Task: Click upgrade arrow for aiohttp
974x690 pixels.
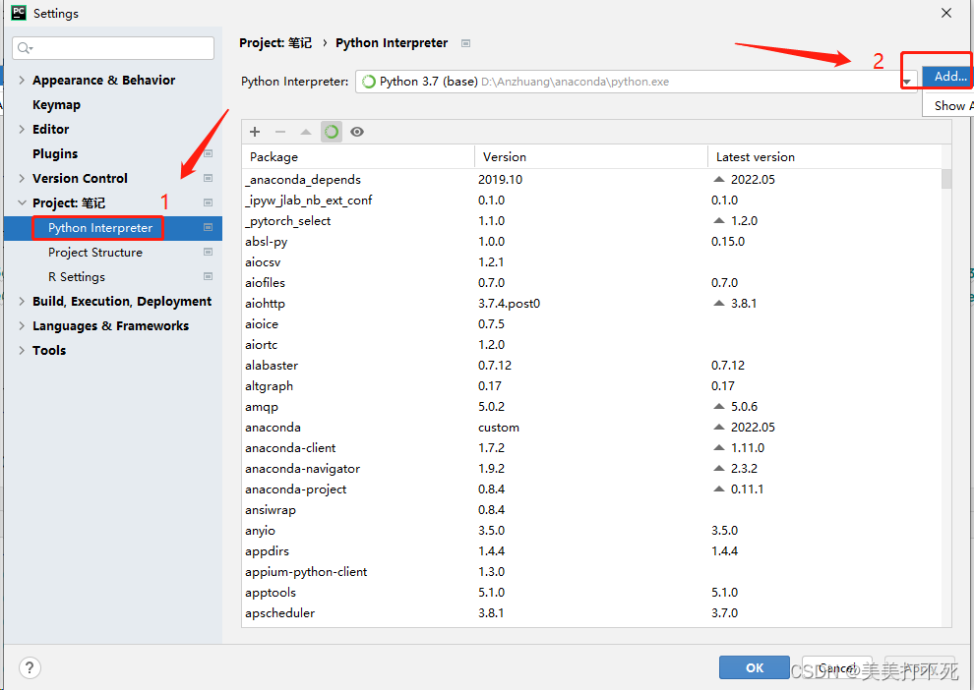Action: tap(719, 303)
